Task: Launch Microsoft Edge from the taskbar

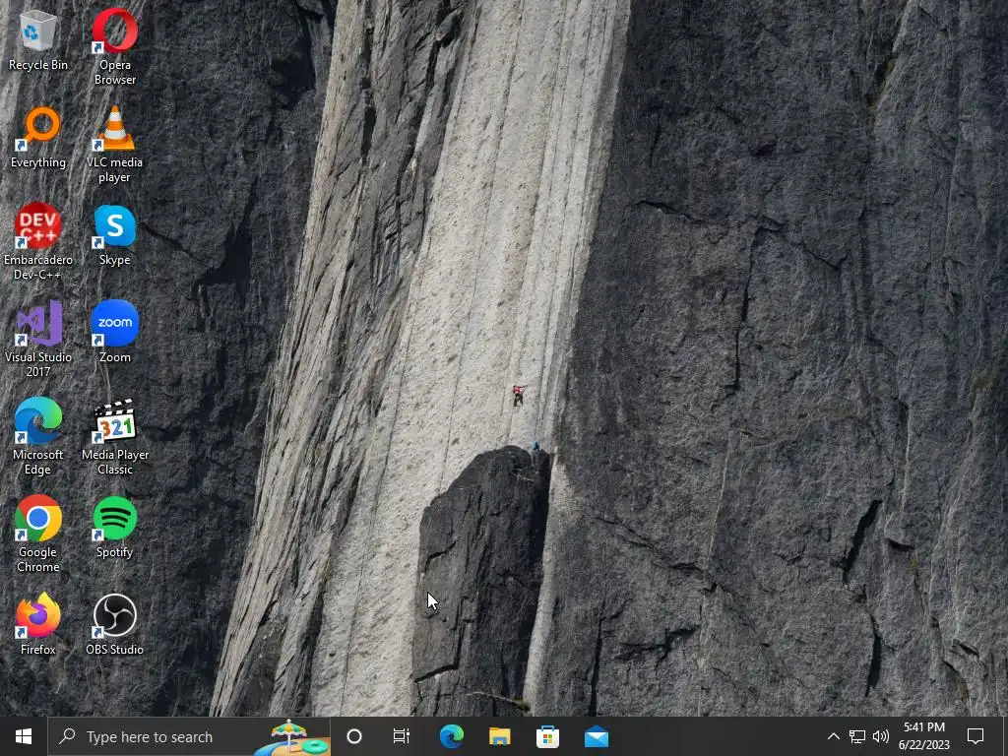Action: tap(451, 736)
